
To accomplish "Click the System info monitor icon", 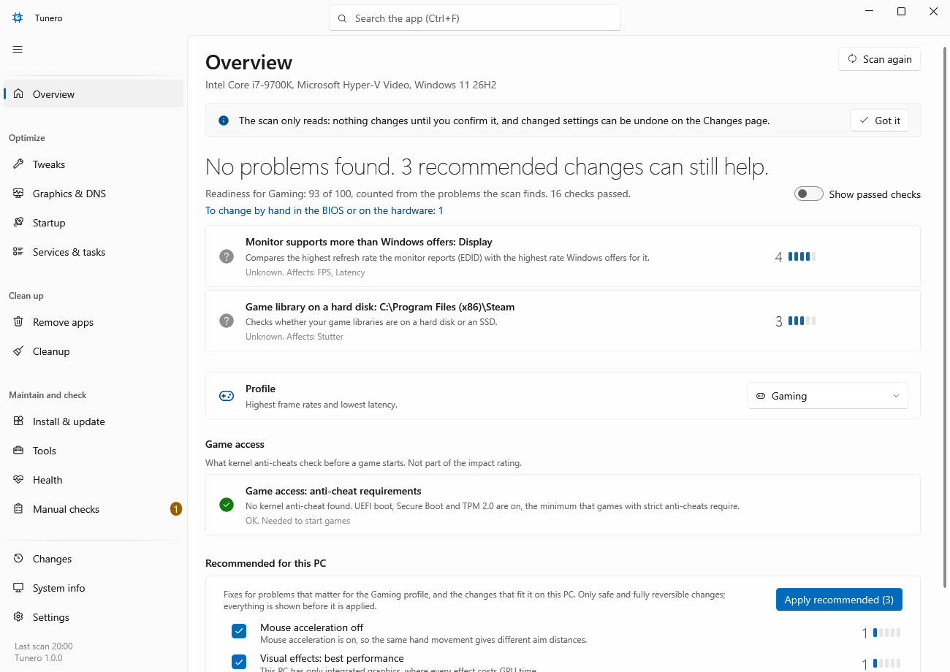I will [18, 588].
